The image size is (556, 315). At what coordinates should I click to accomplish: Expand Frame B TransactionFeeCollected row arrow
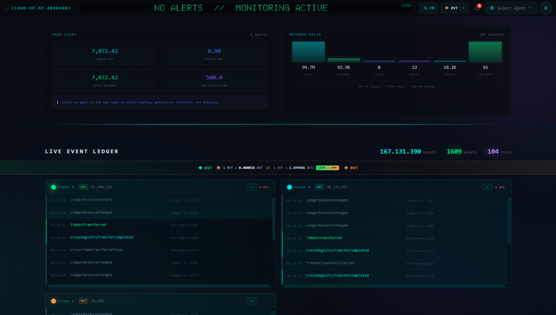506,263
